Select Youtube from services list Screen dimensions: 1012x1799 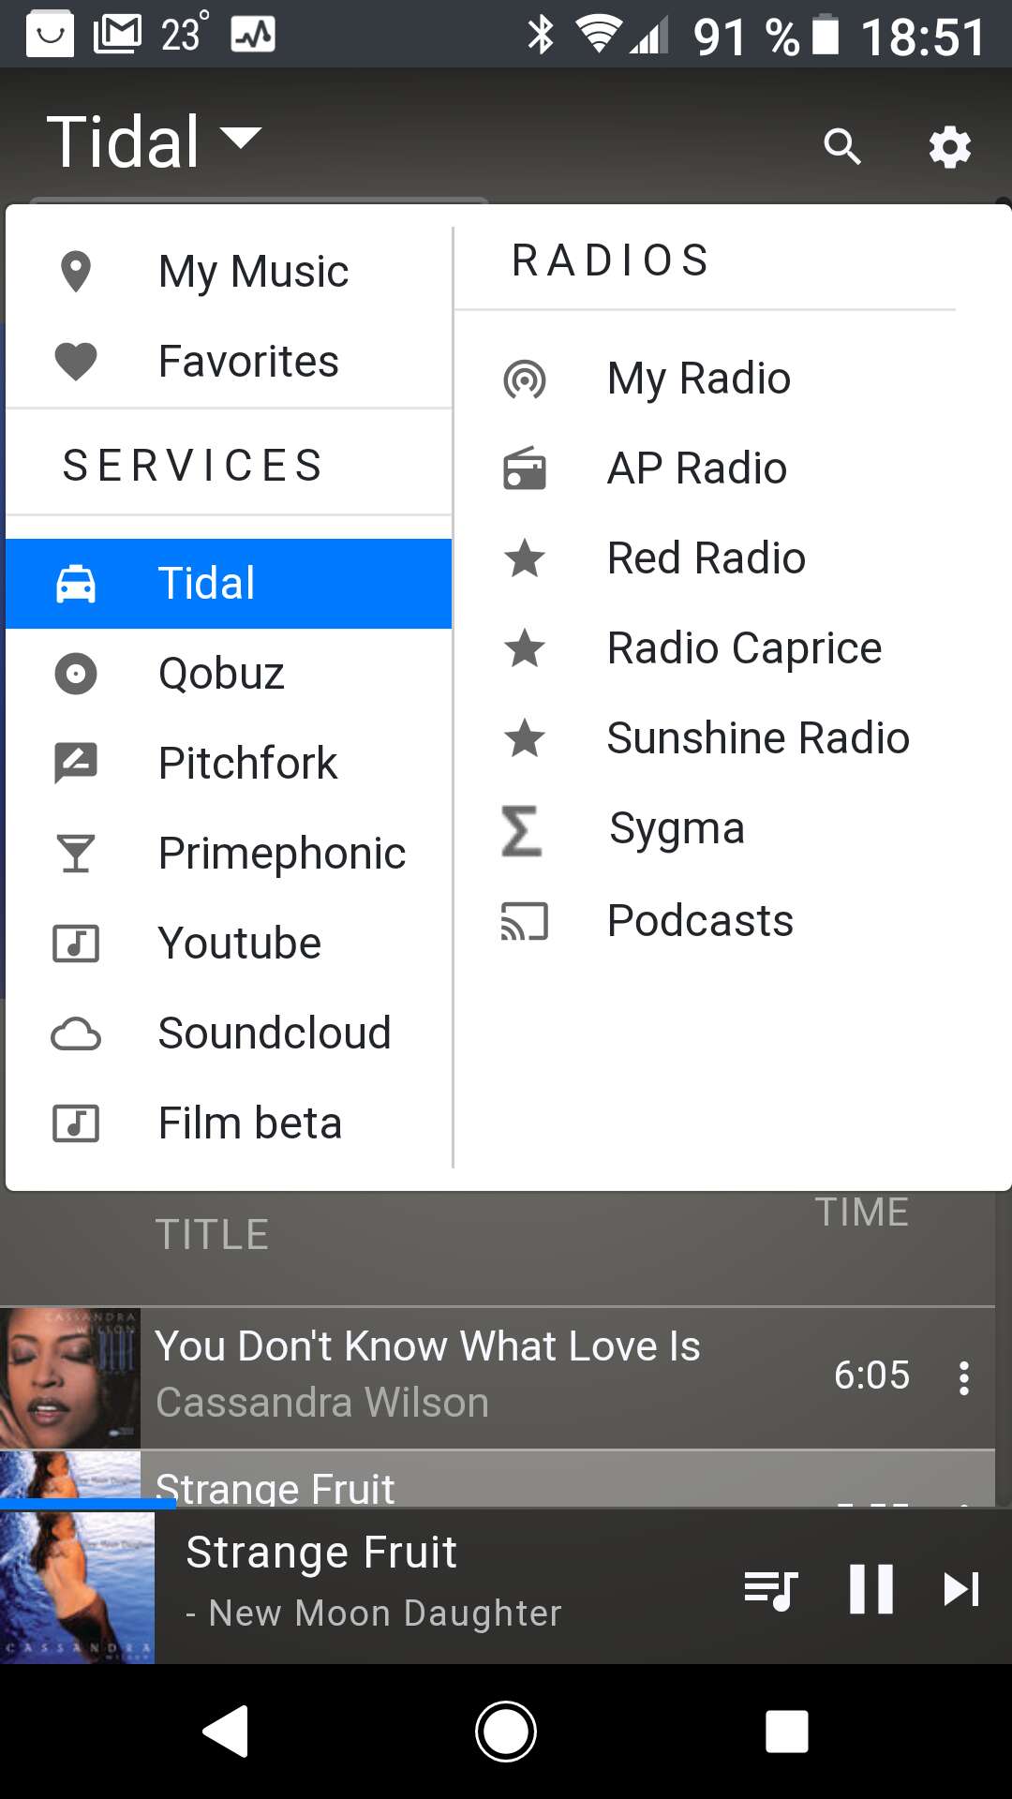coord(229,944)
